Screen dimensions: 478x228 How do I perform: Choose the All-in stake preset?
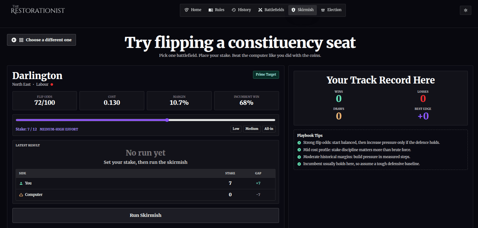269,129
